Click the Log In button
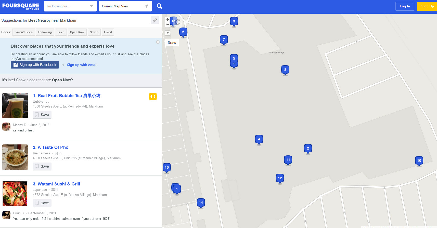 pyautogui.click(x=405, y=6)
